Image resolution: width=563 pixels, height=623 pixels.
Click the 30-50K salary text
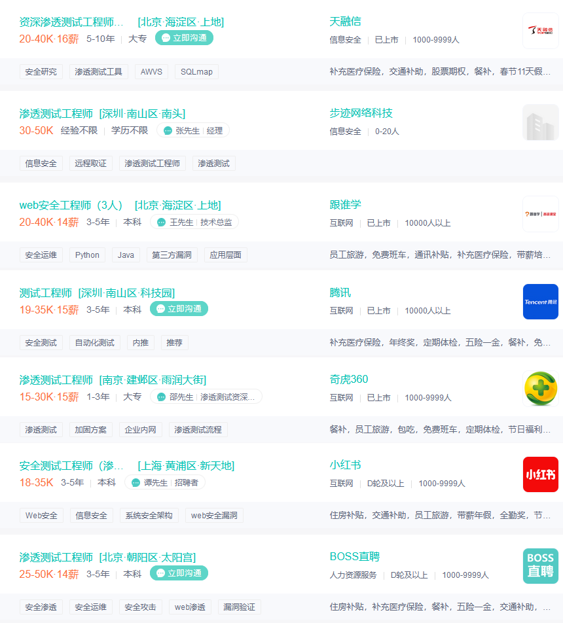36,130
